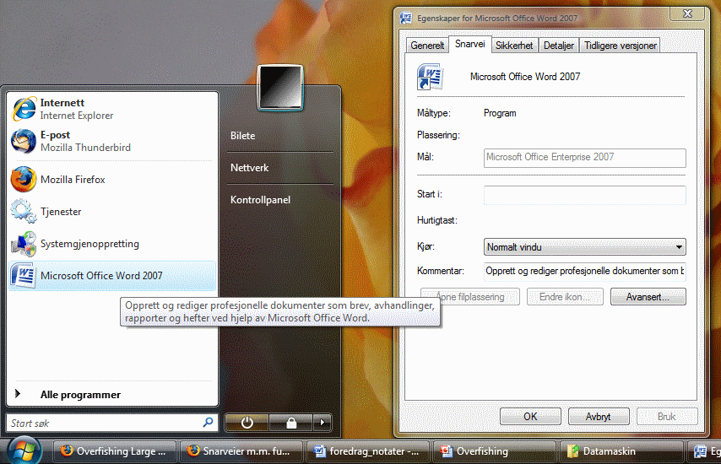The width and height of the screenshot is (721, 464).
Task: Launch Microsoft Office Word 2007 from Start menu
Action: [x=112, y=276]
